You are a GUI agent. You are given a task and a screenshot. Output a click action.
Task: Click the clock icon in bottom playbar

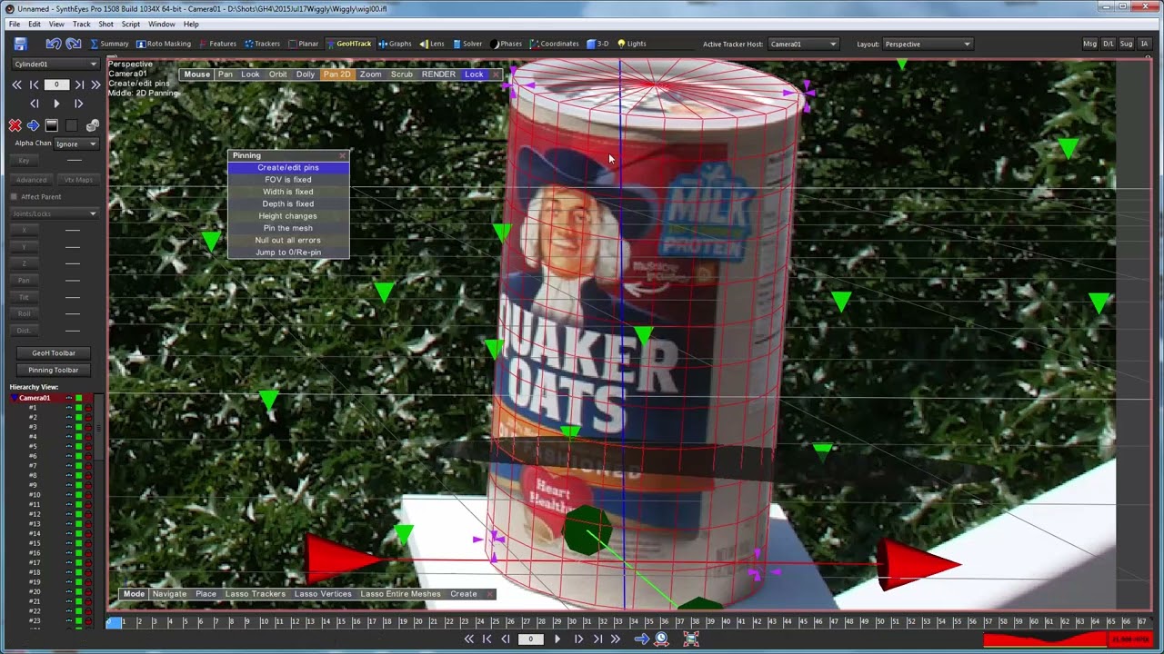[662, 639]
